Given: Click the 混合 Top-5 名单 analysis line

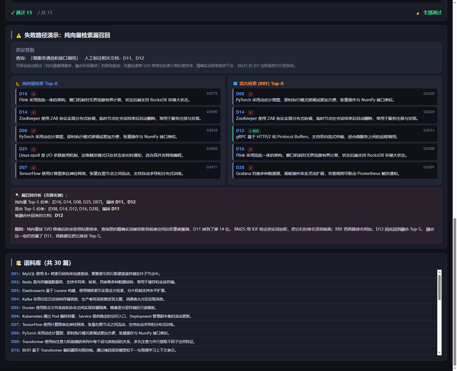Looking at the screenshot, I should [67, 209].
